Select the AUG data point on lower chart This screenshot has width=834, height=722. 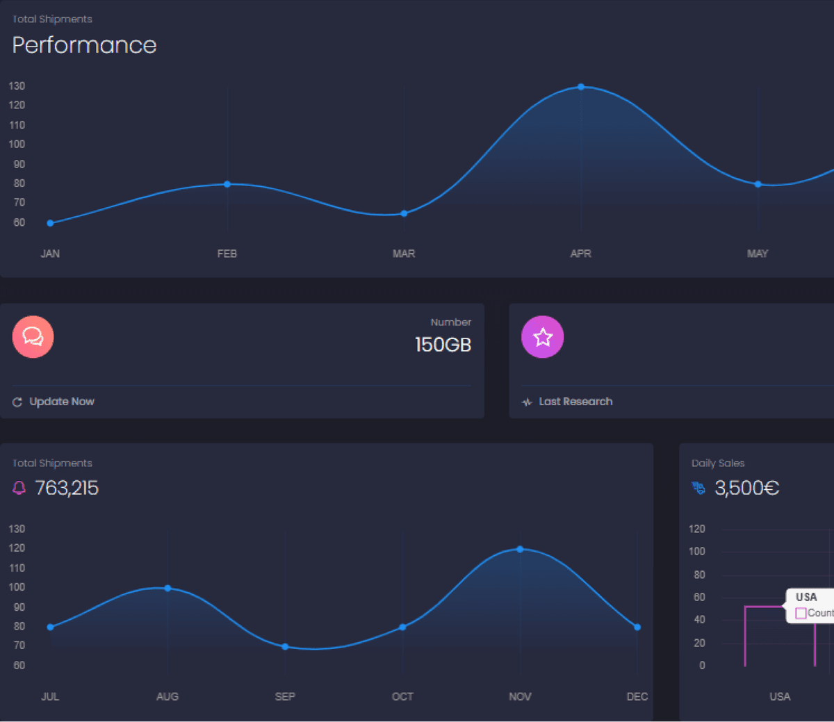click(167, 589)
